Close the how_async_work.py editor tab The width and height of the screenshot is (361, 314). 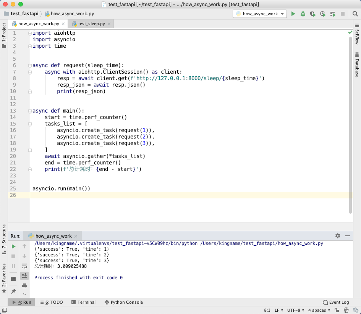pos(63,24)
